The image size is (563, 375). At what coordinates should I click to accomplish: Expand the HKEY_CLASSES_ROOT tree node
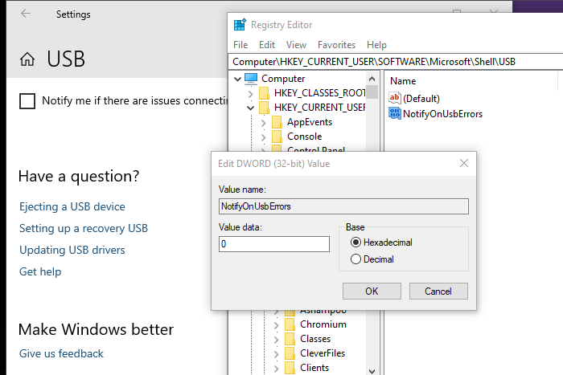click(251, 93)
